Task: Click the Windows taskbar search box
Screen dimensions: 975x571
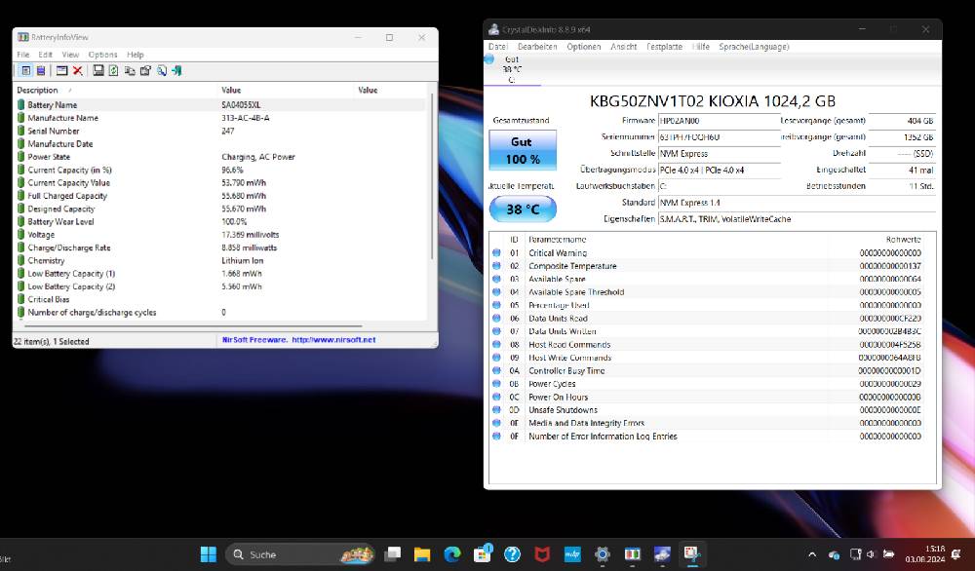Action: point(300,554)
